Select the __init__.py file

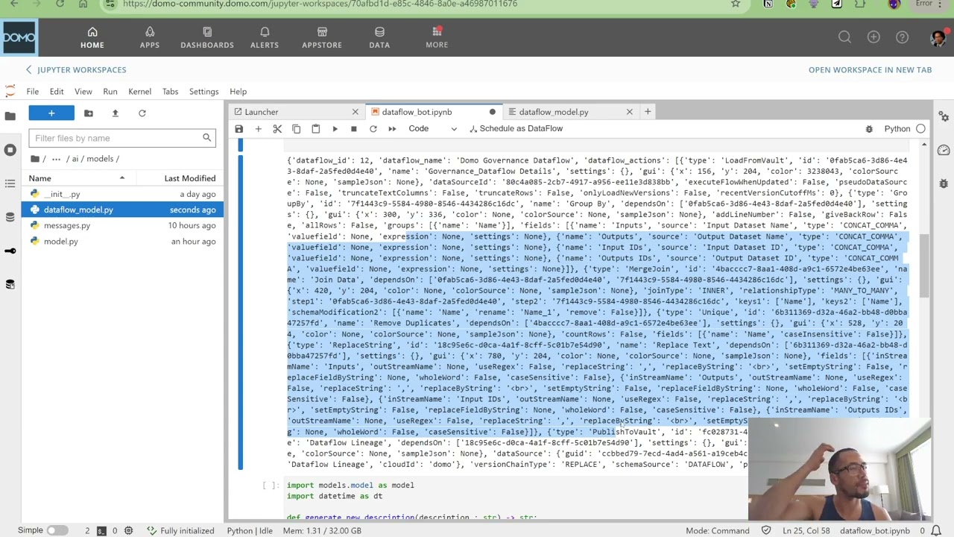coord(122,194)
